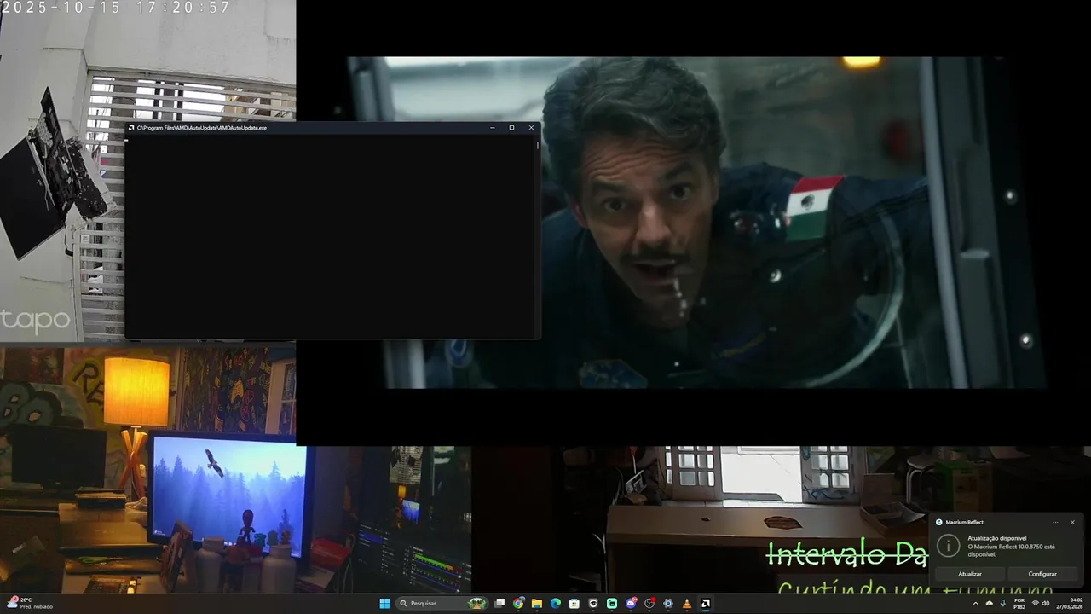This screenshot has width=1091, height=614.
Task: Open the Discord taskbar icon with badge
Action: [631, 604]
